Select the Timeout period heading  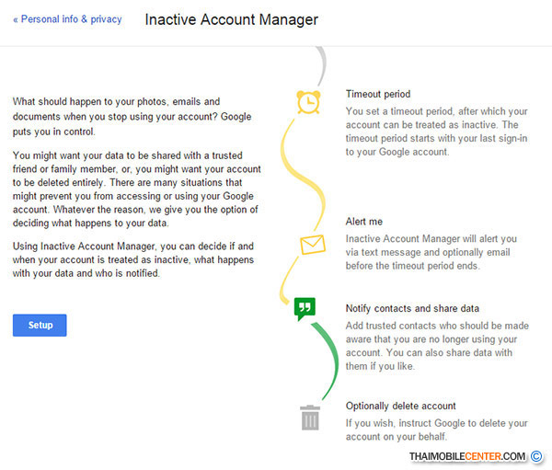(378, 94)
